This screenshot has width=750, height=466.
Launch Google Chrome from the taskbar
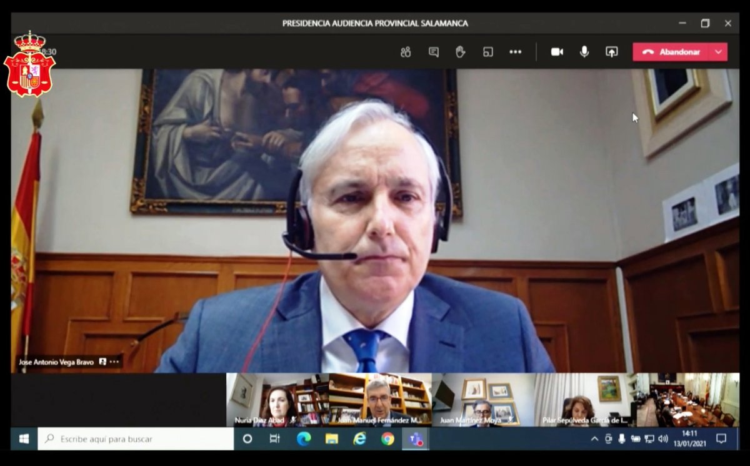[387, 439]
